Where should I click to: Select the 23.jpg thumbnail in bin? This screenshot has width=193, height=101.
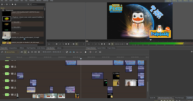[x=7, y=34]
